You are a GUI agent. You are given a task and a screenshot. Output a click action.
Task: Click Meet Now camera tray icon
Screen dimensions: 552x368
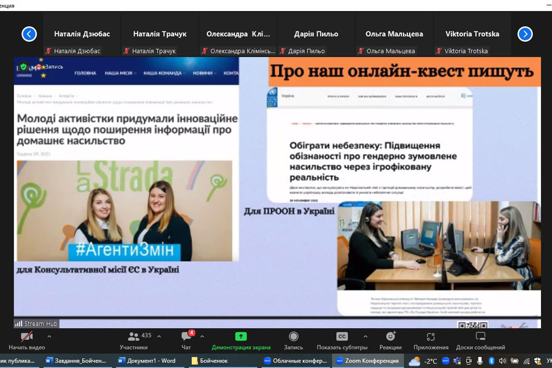[469, 361]
